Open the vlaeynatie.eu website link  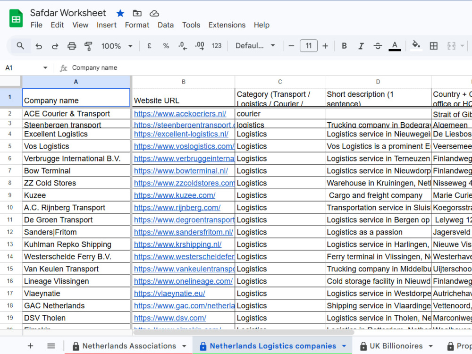[x=169, y=294]
